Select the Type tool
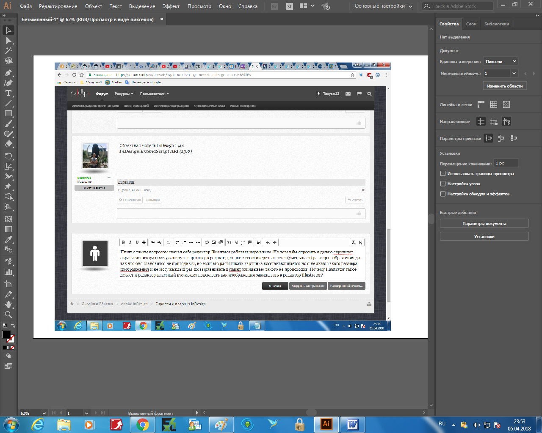 tap(8, 93)
